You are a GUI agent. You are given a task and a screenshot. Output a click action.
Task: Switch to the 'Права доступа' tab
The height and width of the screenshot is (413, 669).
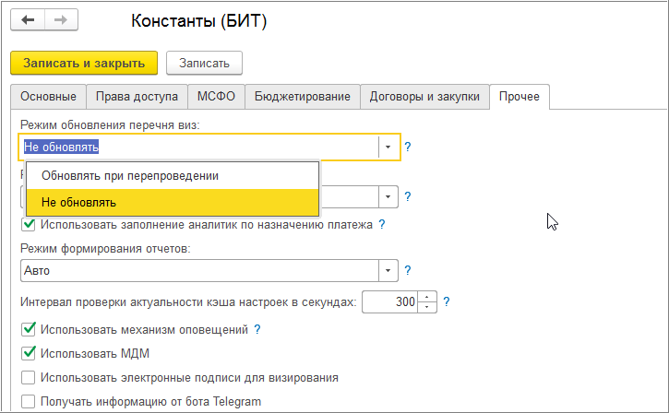137,97
